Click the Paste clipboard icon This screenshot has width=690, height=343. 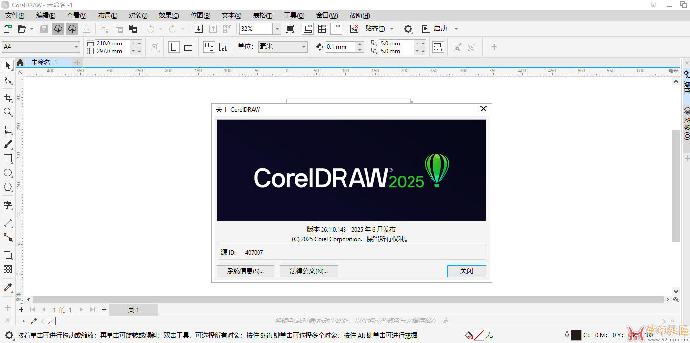[x=132, y=29]
